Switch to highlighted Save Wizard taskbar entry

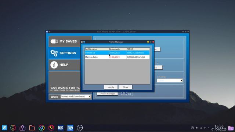click(70, 128)
